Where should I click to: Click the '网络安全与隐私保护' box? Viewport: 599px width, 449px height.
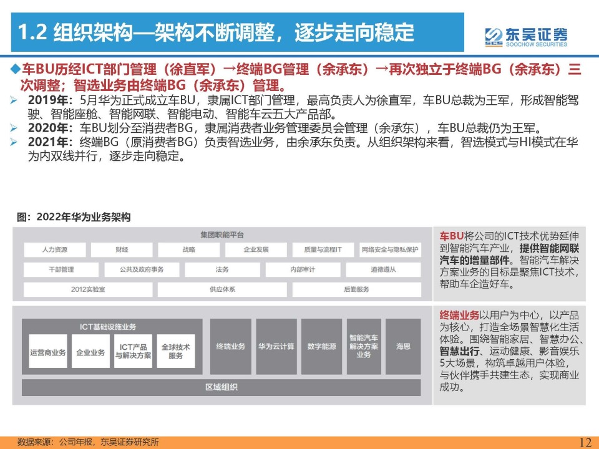[390, 249]
